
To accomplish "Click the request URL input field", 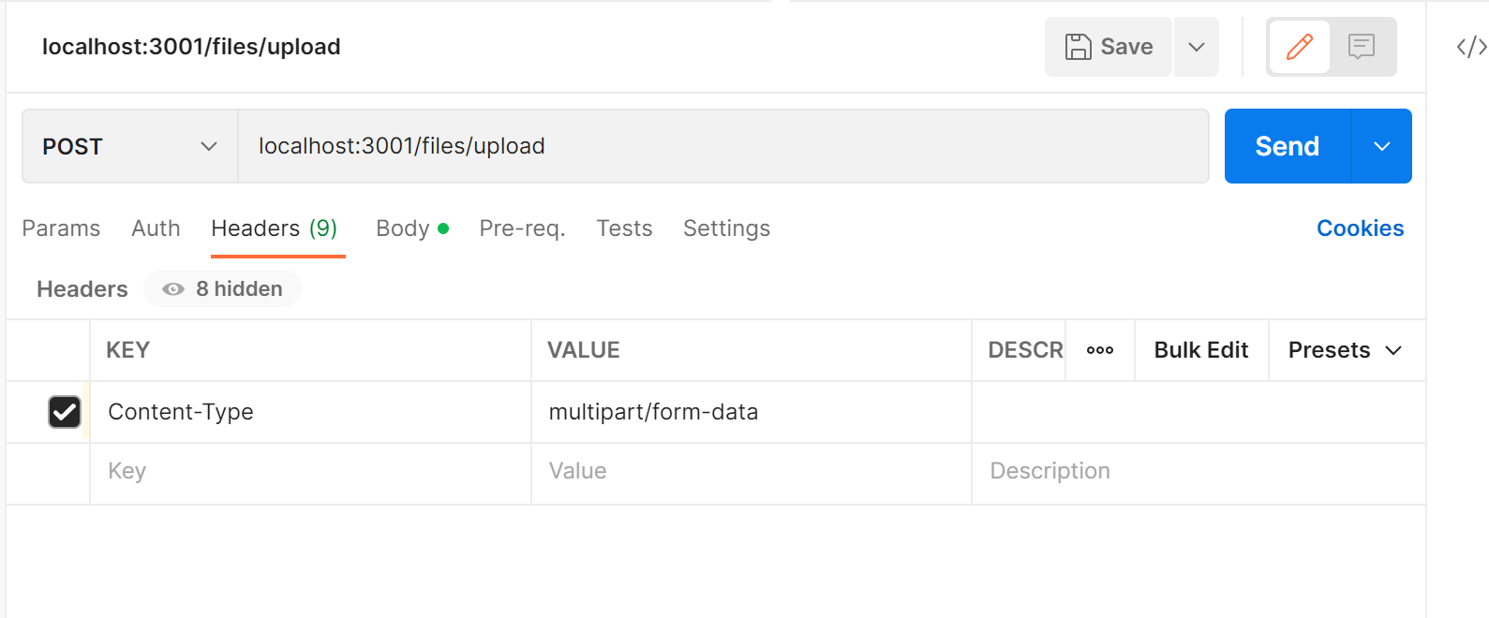I will [x=722, y=147].
